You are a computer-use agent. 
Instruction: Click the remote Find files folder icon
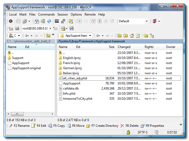tap(146, 36)
